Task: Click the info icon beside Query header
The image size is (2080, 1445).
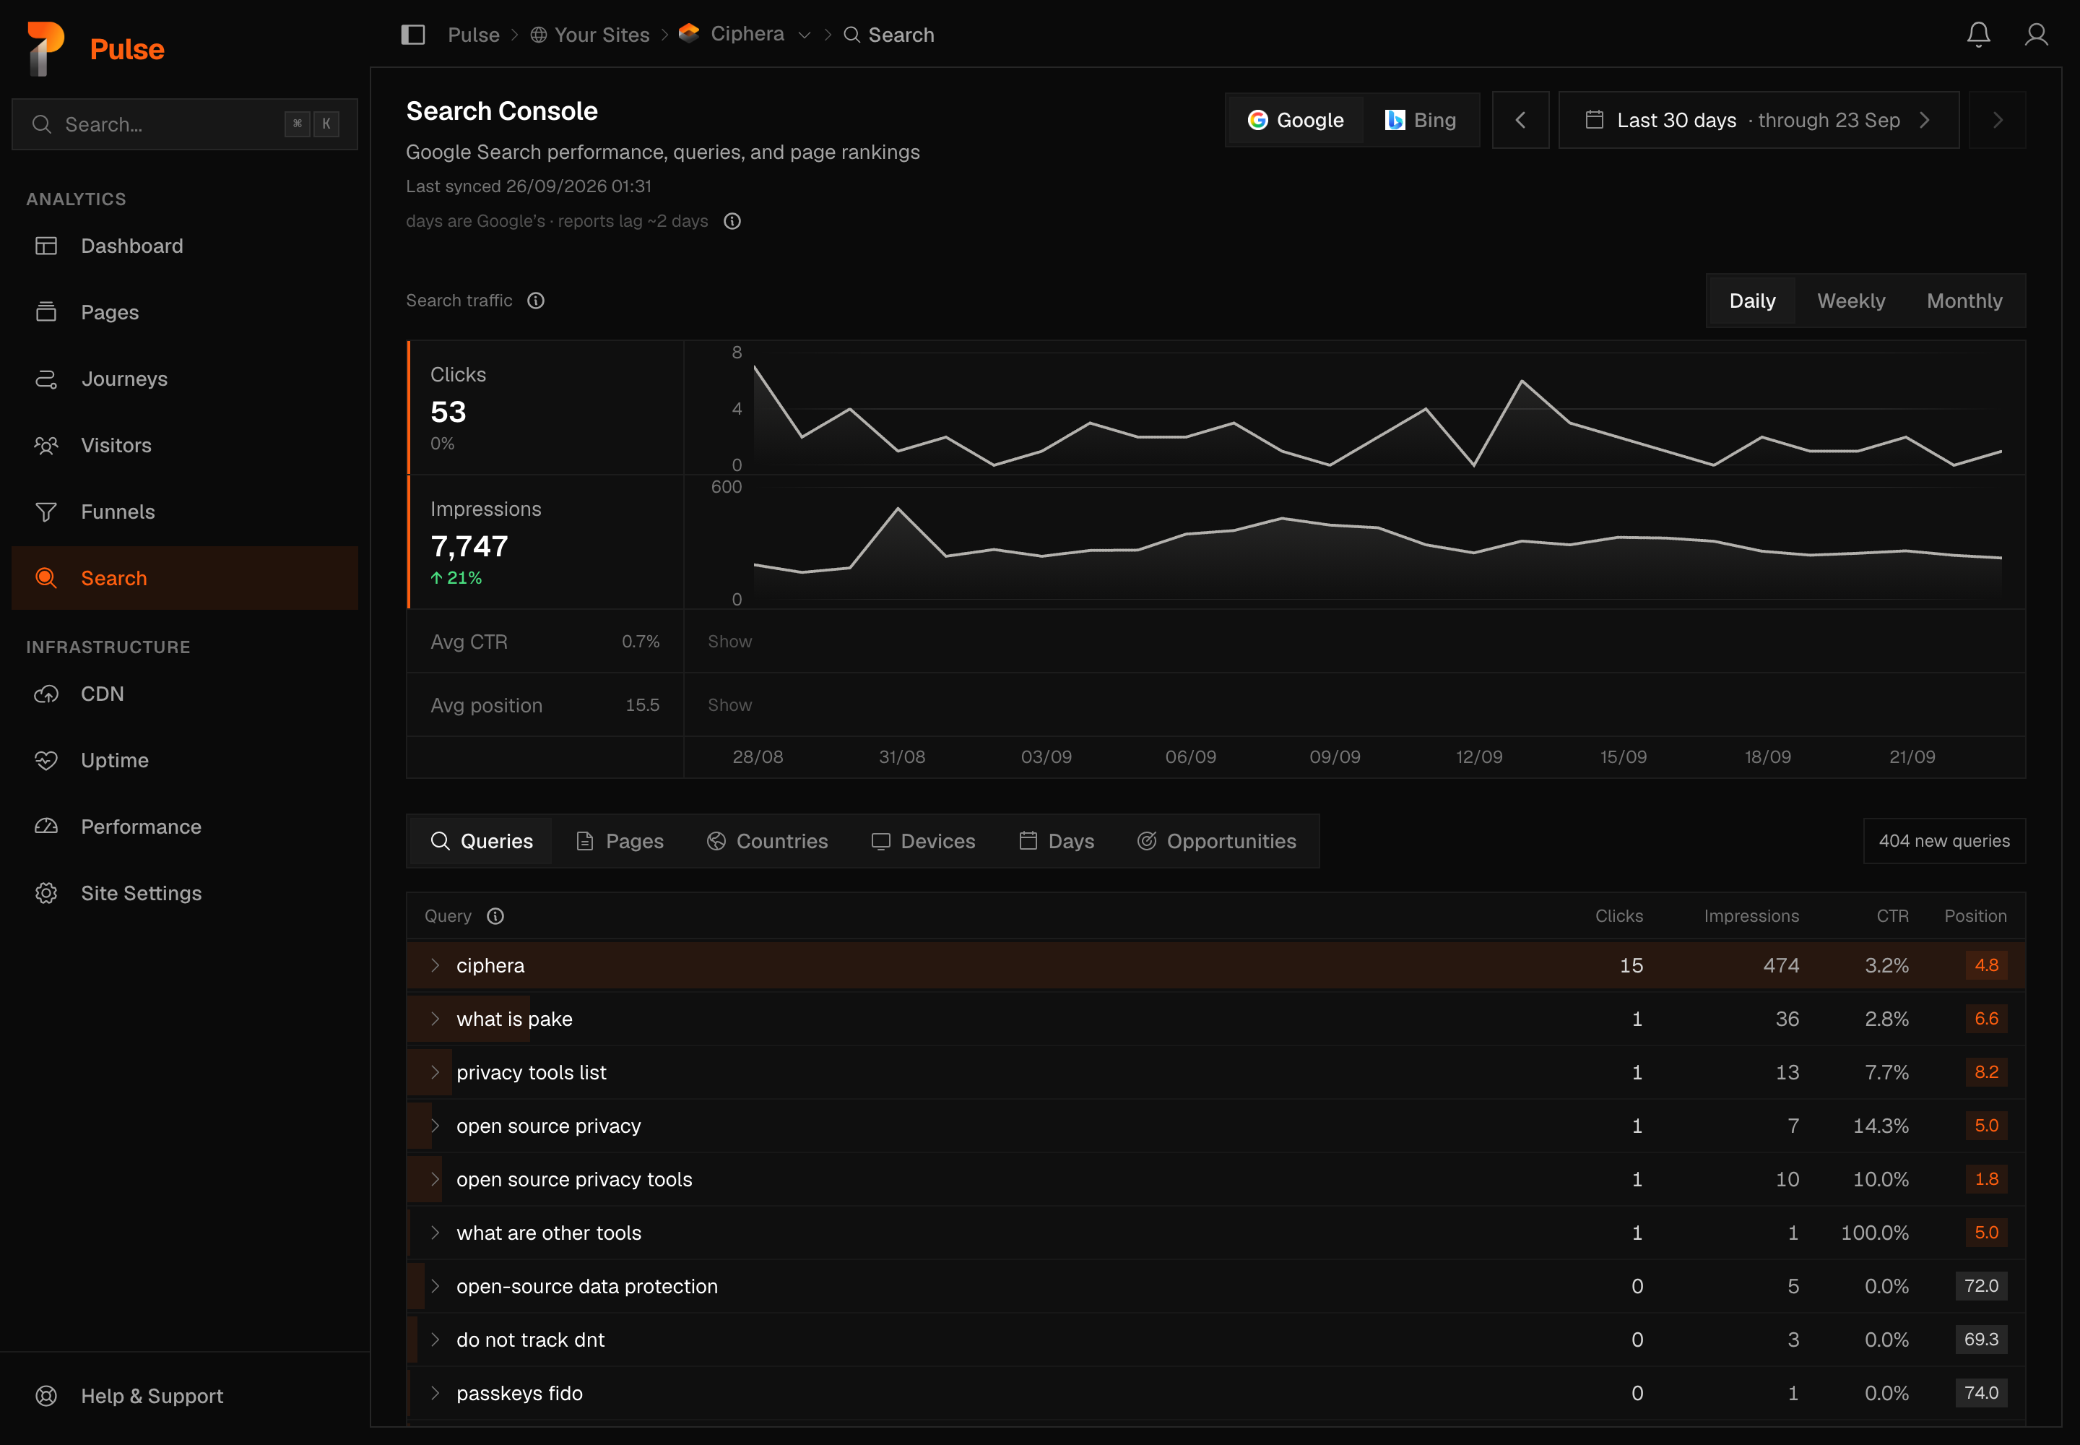Action: [495, 916]
